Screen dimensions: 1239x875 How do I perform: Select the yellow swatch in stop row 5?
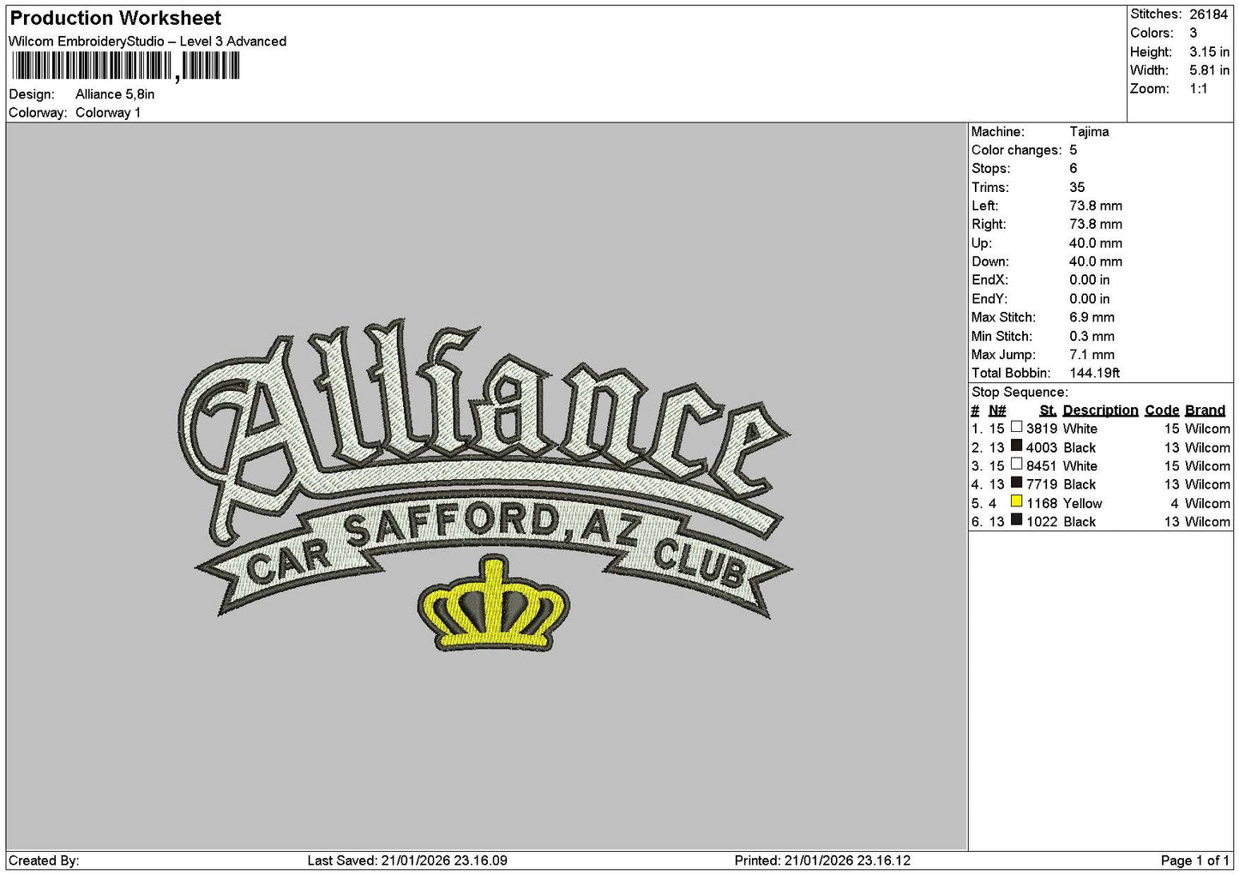click(x=1016, y=501)
